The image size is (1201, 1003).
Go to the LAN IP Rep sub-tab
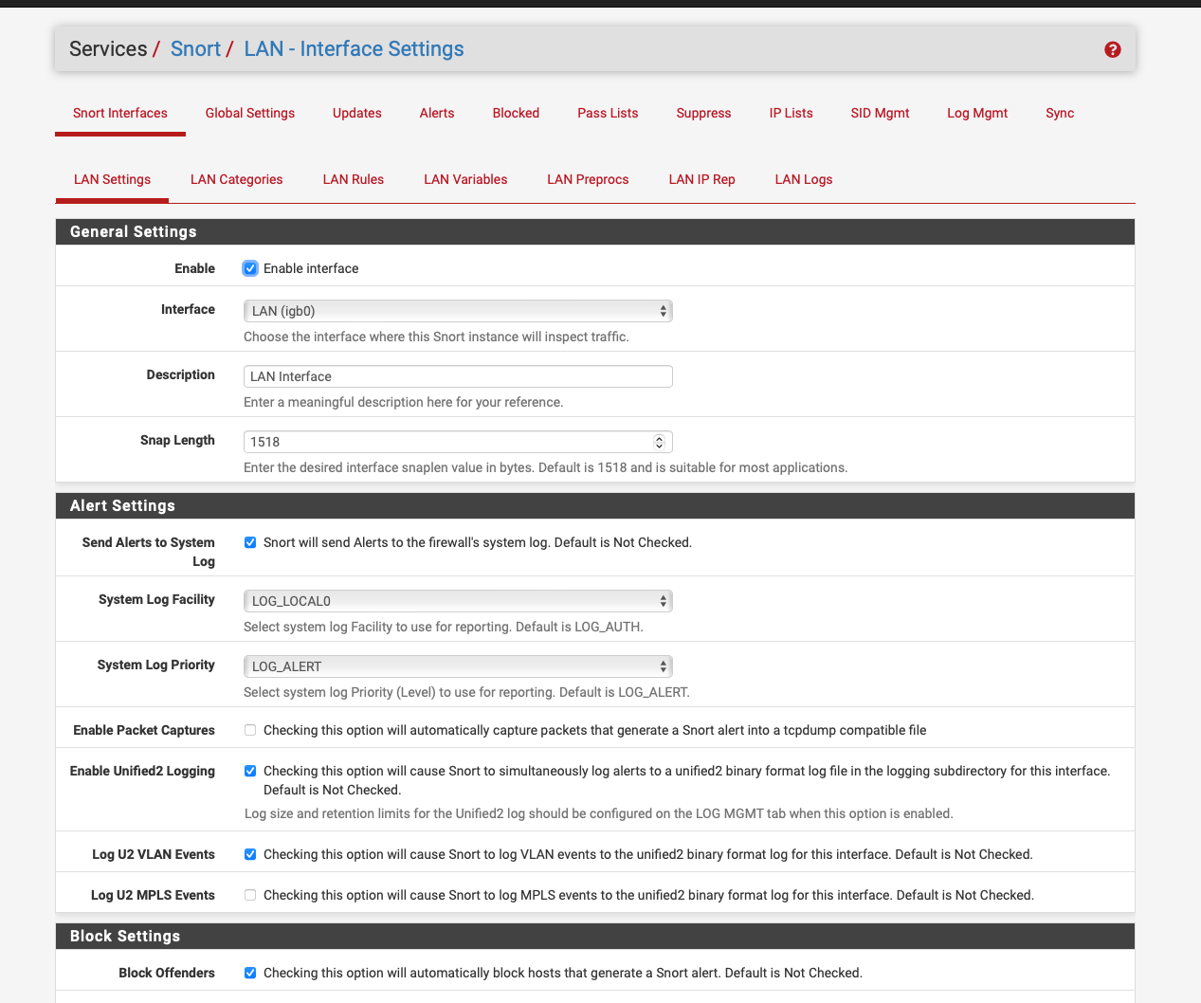[x=702, y=179]
